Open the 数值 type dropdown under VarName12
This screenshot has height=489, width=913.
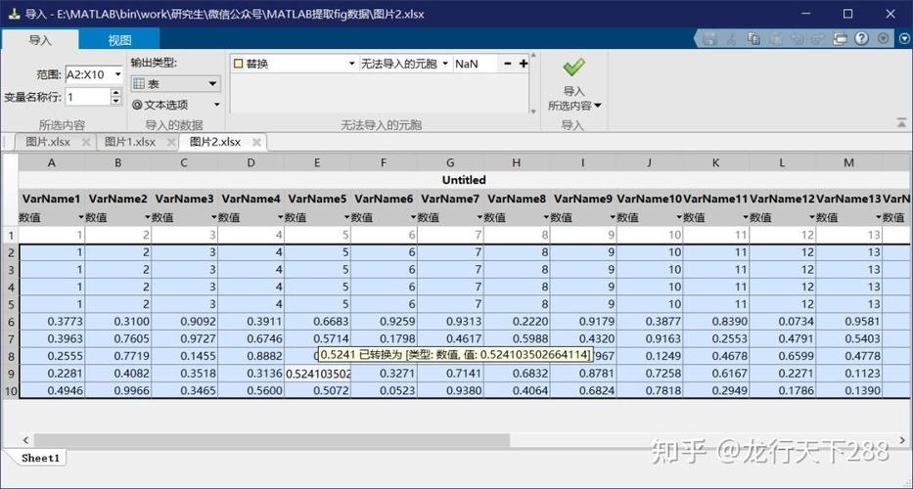coord(811,217)
